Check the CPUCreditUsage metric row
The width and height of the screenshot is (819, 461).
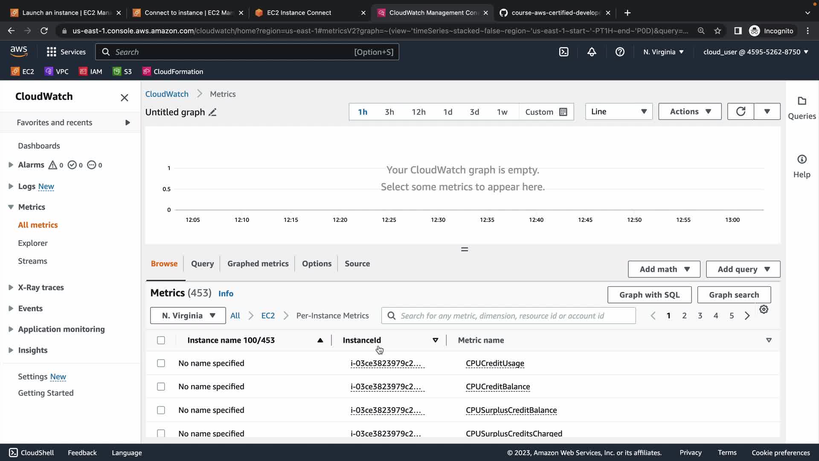(x=161, y=363)
